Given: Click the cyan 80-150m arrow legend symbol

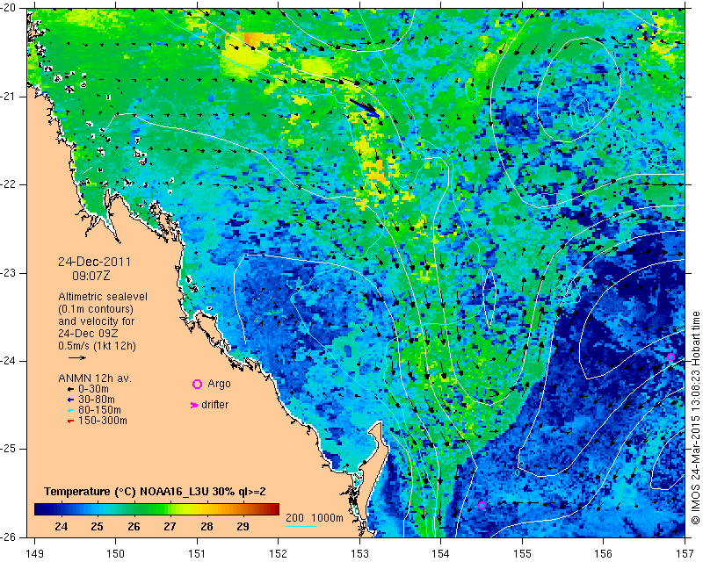Looking at the screenshot, I should (x=70, y=410).
